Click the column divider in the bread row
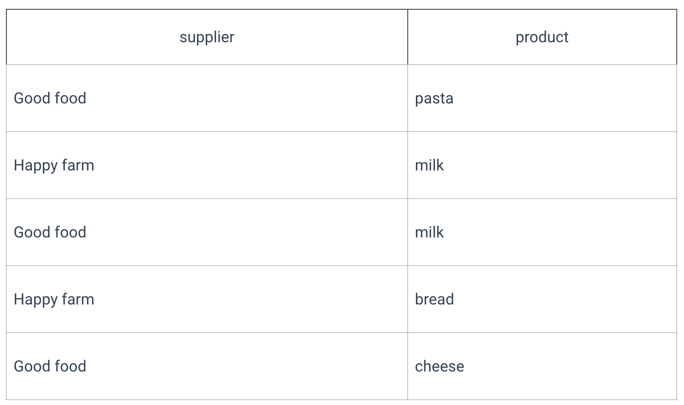 [x=408, y=299]
